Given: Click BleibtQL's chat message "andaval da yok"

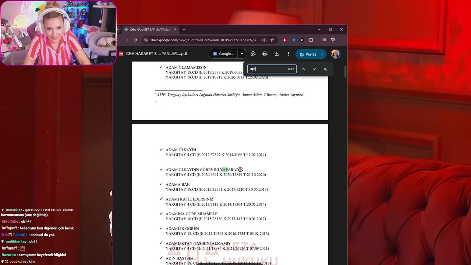Looking at the screenshot, I should pyautogui.click(x=42, y=235).
